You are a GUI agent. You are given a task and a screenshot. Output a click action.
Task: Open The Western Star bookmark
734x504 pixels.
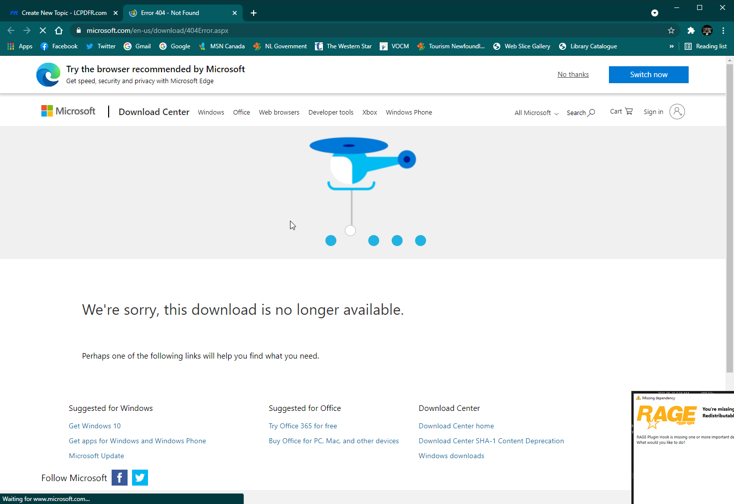[343, 46]
